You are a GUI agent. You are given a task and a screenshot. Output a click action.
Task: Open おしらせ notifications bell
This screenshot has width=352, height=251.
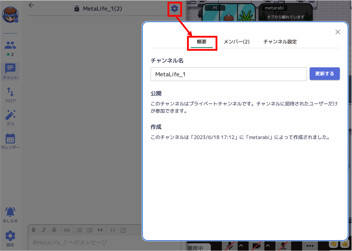[x=10, y=215]
